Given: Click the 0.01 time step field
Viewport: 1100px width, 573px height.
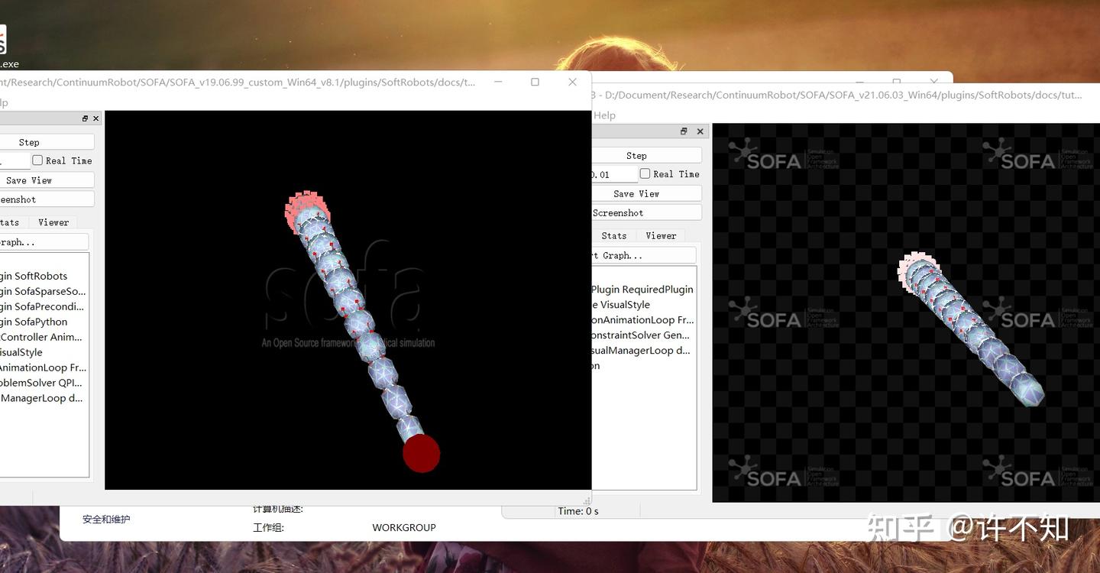Looking at the screenshot, I should [x=613, y=175].
